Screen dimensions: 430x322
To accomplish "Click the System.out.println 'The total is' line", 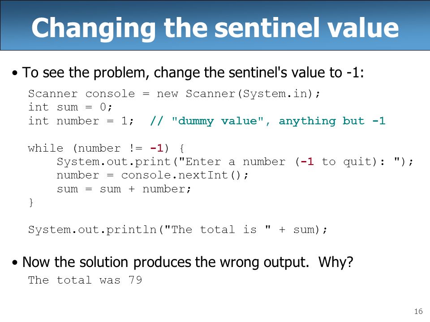I will point(178,229).
